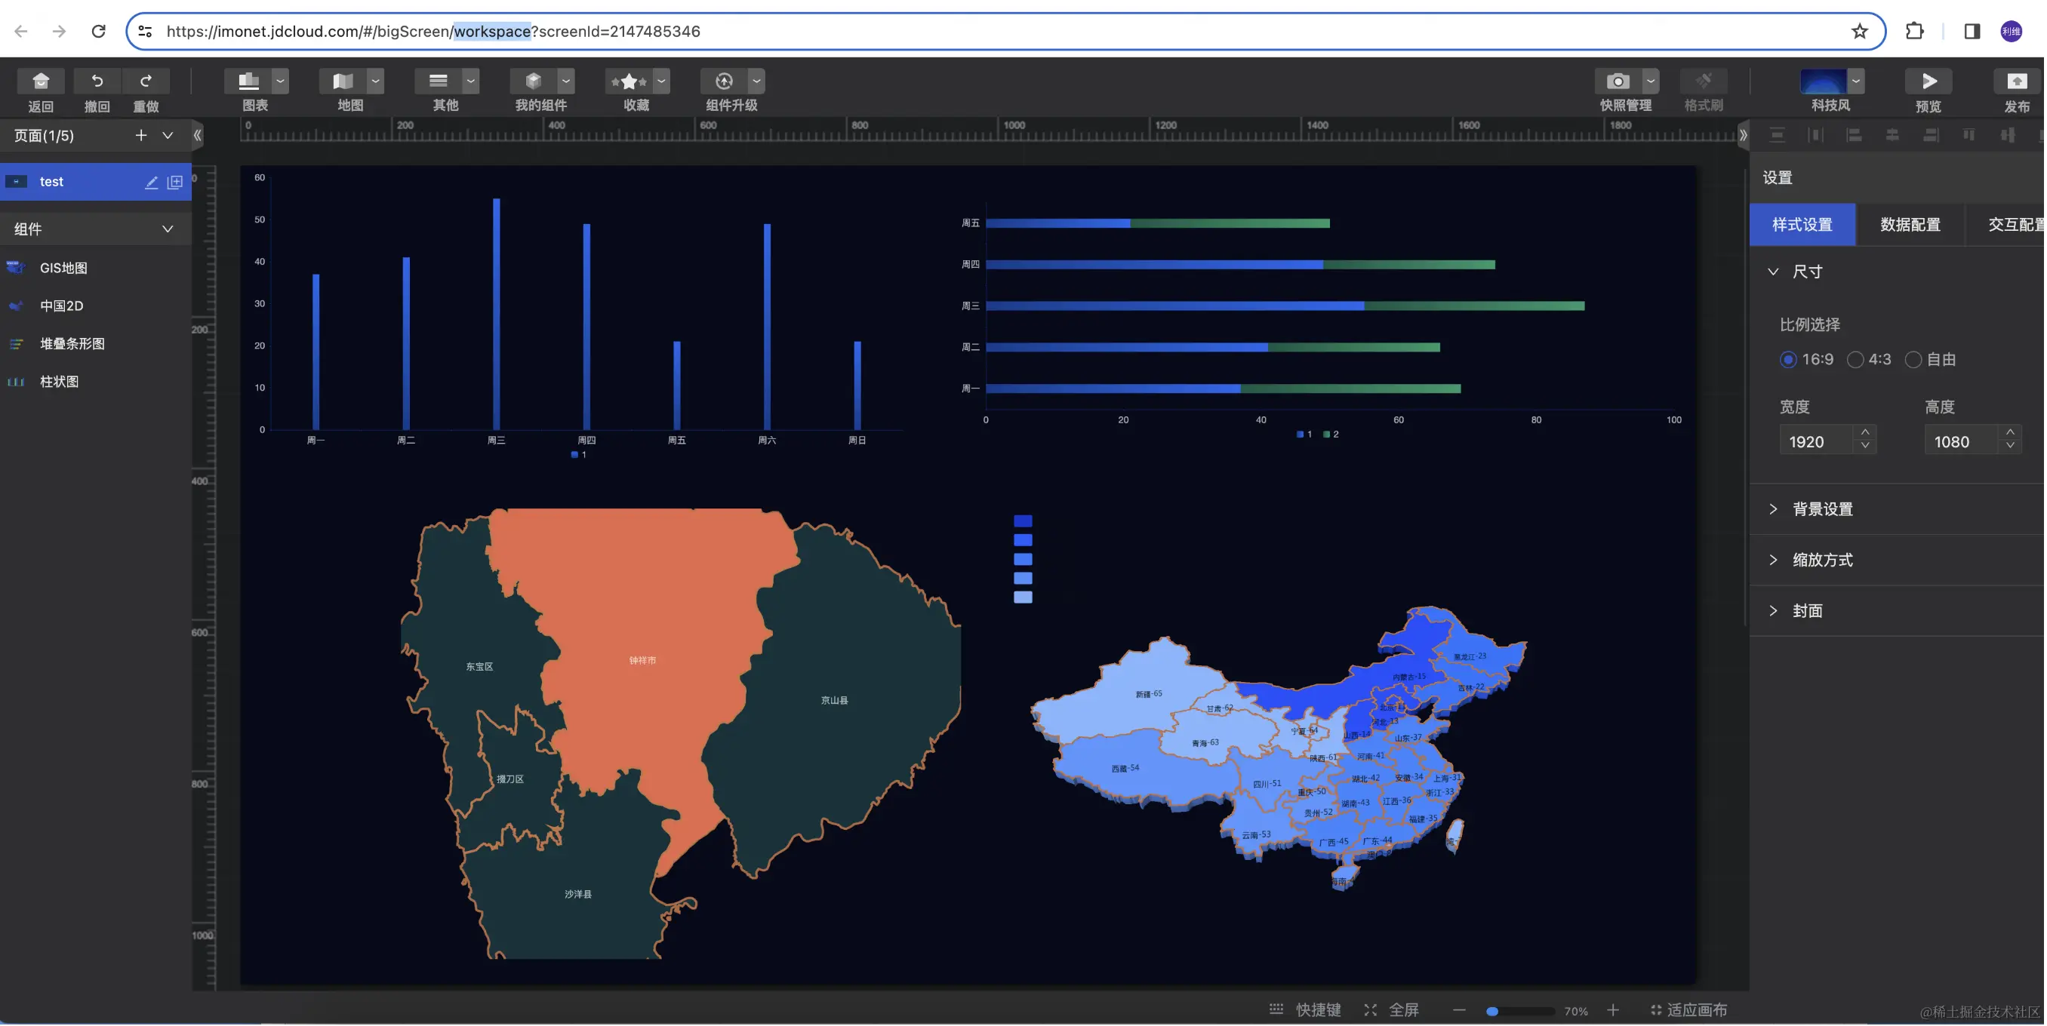Select the 自由 ratio option
This screenshot has width=2047, height=1026.
coord(1913,360)
